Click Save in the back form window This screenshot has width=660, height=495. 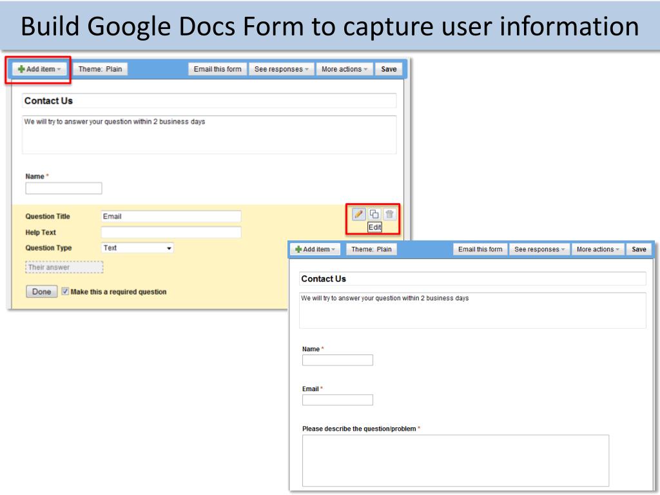click(x=389, y=69)
